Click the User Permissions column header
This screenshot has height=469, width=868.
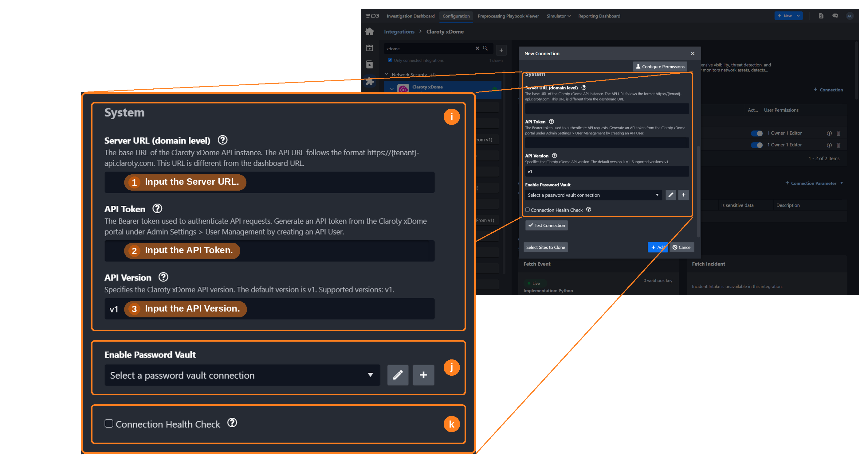coord(781,110)
